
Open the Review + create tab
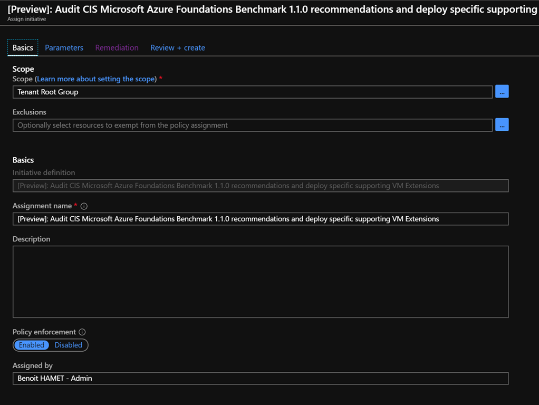click(x=178, y=47)
